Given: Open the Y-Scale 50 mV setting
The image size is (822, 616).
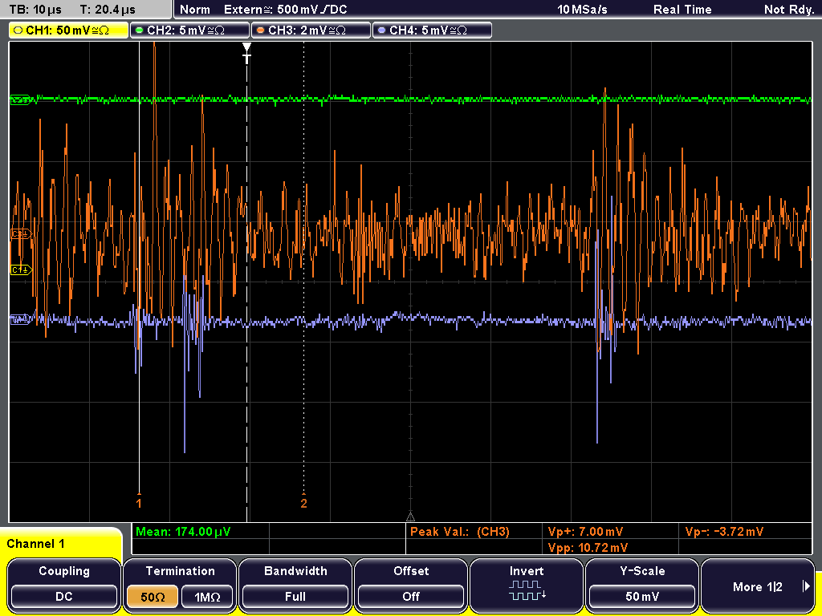Looking at the screenshot, I should (x=642, y=597).
